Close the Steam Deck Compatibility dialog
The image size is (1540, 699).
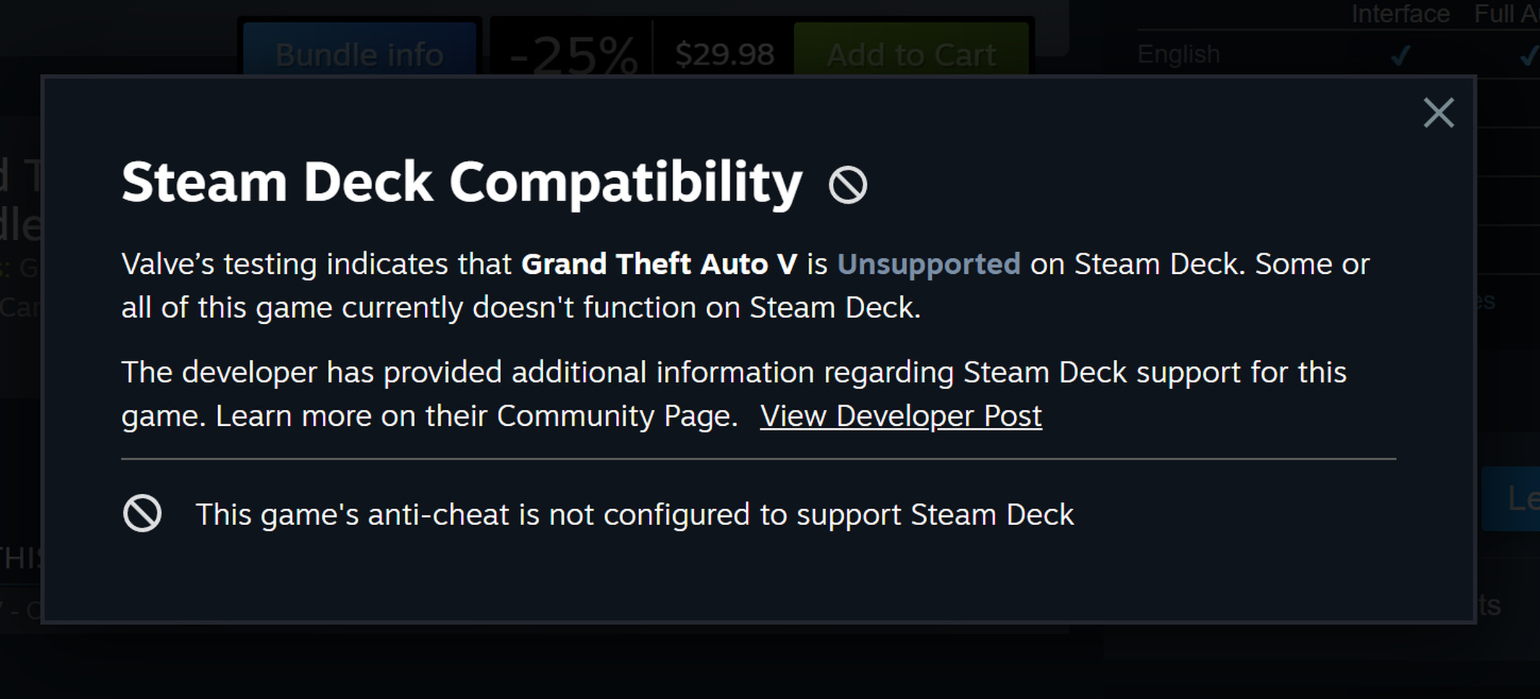(x=1438, y=113)
